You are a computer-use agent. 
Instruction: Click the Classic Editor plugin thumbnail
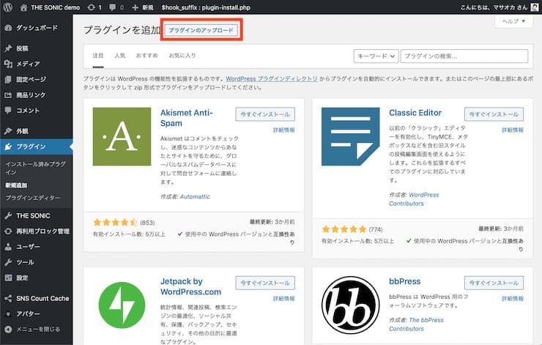(351, 136)
